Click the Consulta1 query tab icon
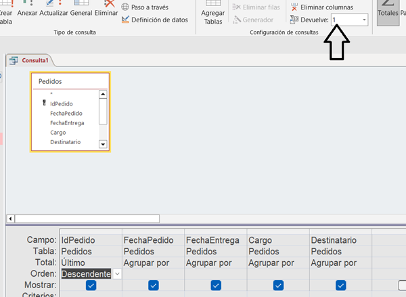 pyautogui.click(x=14, y=61)
